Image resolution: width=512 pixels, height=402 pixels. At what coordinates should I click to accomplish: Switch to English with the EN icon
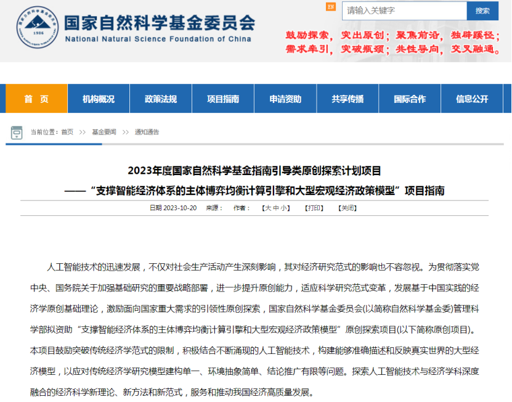(x=331, y=7)
